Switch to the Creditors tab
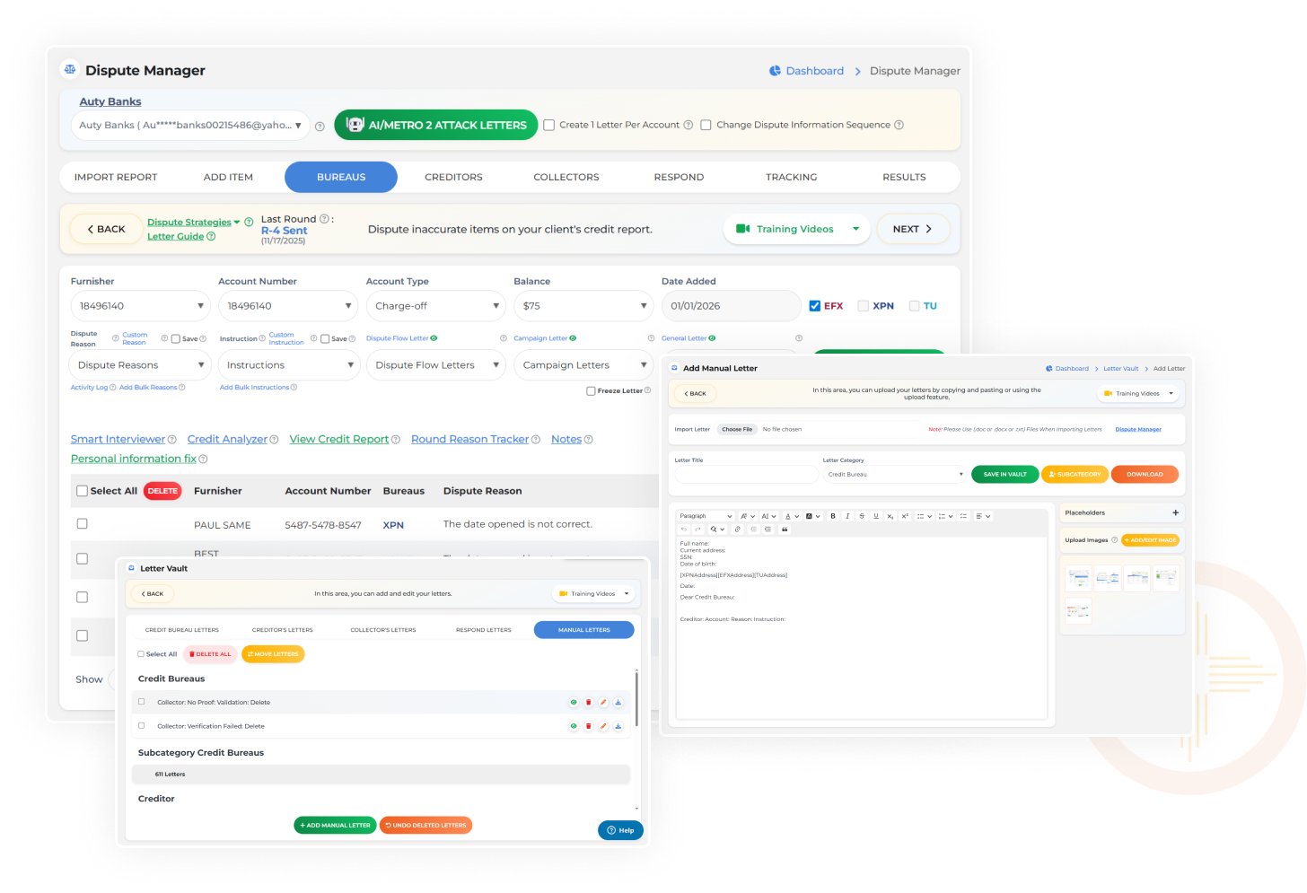Screen dimensions: 1307x893 click(x=453, y=178)
